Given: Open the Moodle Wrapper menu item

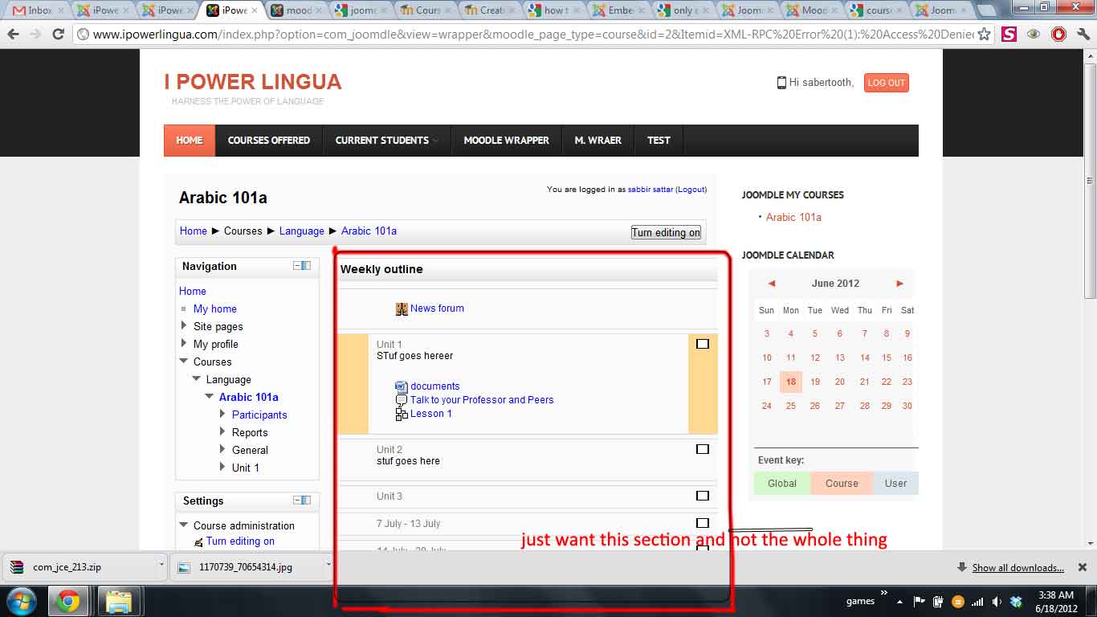Looking at the screenshot, I should point(506,141).
